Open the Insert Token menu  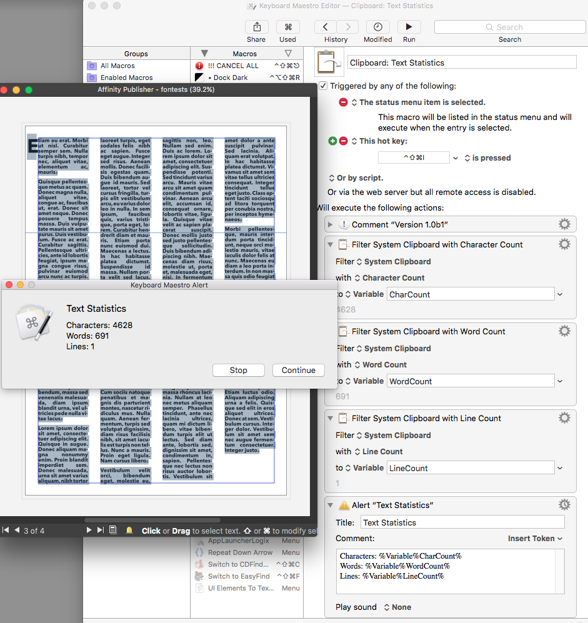(535, 539)
